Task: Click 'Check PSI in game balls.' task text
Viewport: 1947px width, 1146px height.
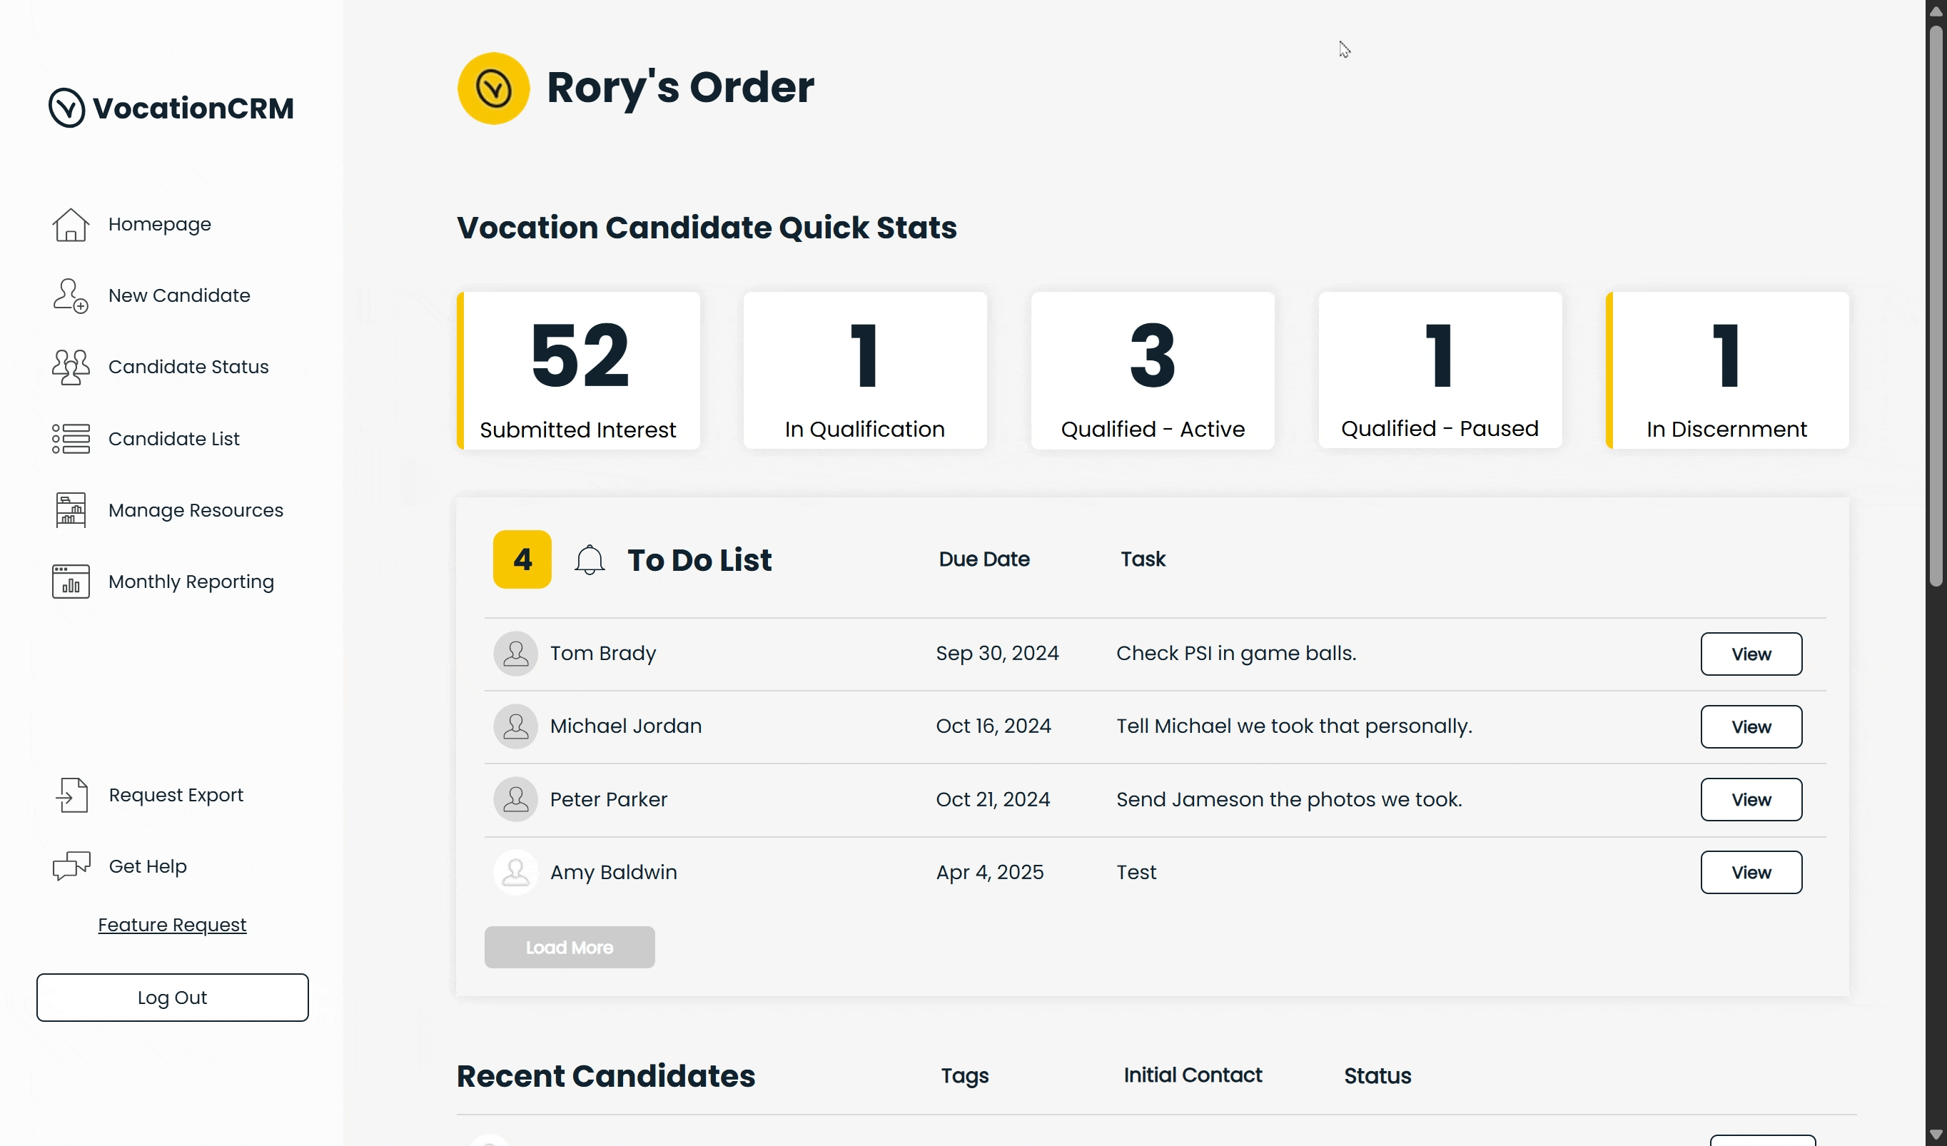Action: pyautogui.click(x=1236, y=654)
